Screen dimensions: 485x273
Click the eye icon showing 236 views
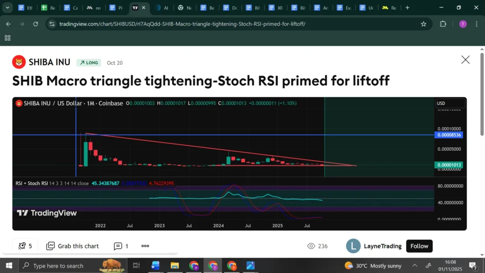point(311,246)
